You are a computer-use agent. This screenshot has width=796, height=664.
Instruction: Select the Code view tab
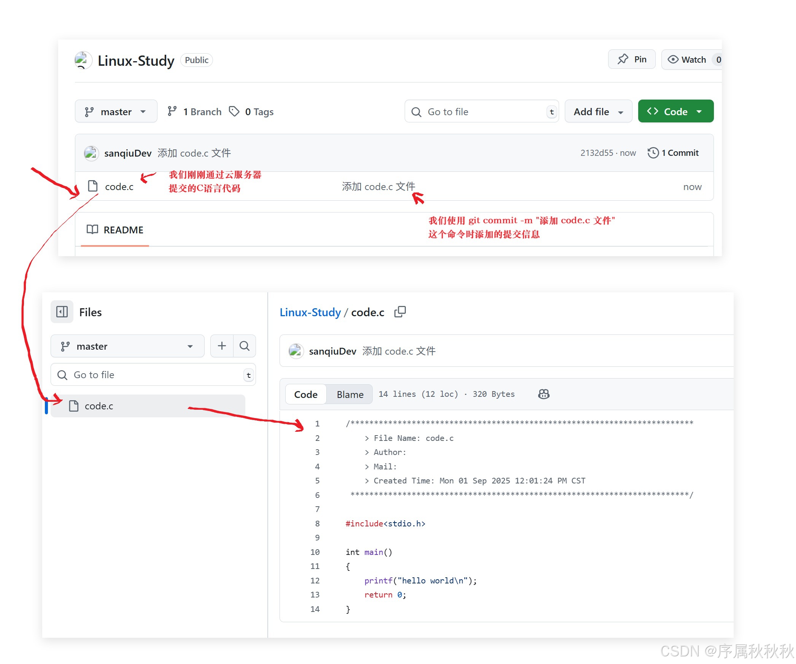point(306,395)
